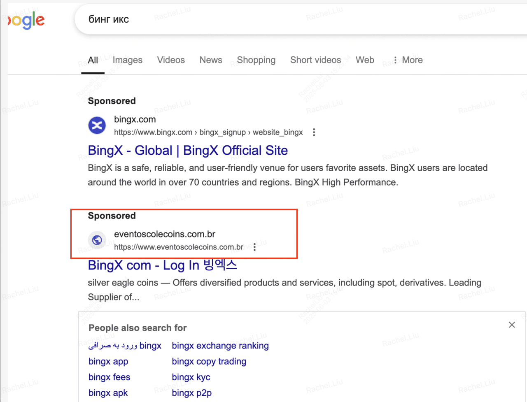
Task: Search related term bingx exchange ranking
Action: click(220, 346)
